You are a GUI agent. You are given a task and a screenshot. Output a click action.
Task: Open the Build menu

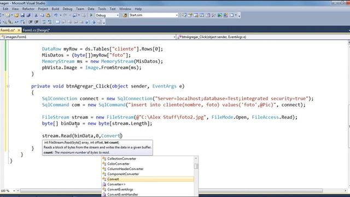click(55, 9)
